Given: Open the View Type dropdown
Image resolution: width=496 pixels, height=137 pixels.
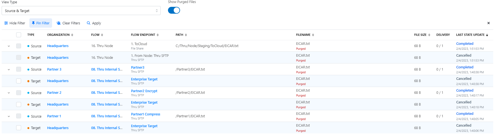Looking at the screenshot, I should (x=81, y=11).
